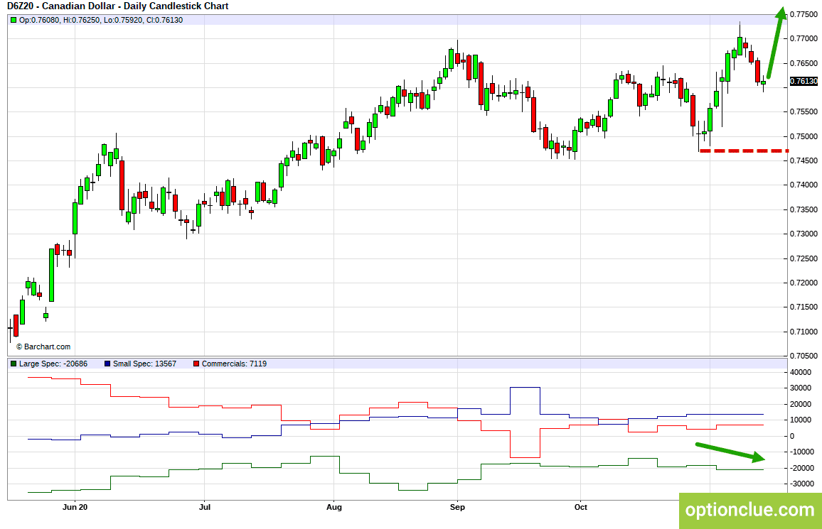Image resolution: width=822 pixels, height=529 pixels.
Task: Click the Sep label on the time axis
Action: pos(457,507)
